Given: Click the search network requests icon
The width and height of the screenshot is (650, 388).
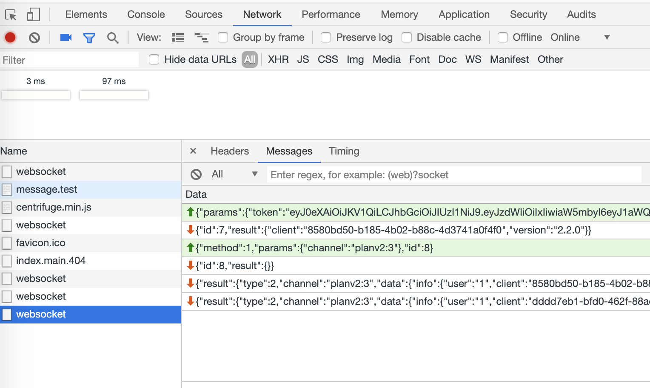Looking at the screenshot, I should [x=112, y=37].
